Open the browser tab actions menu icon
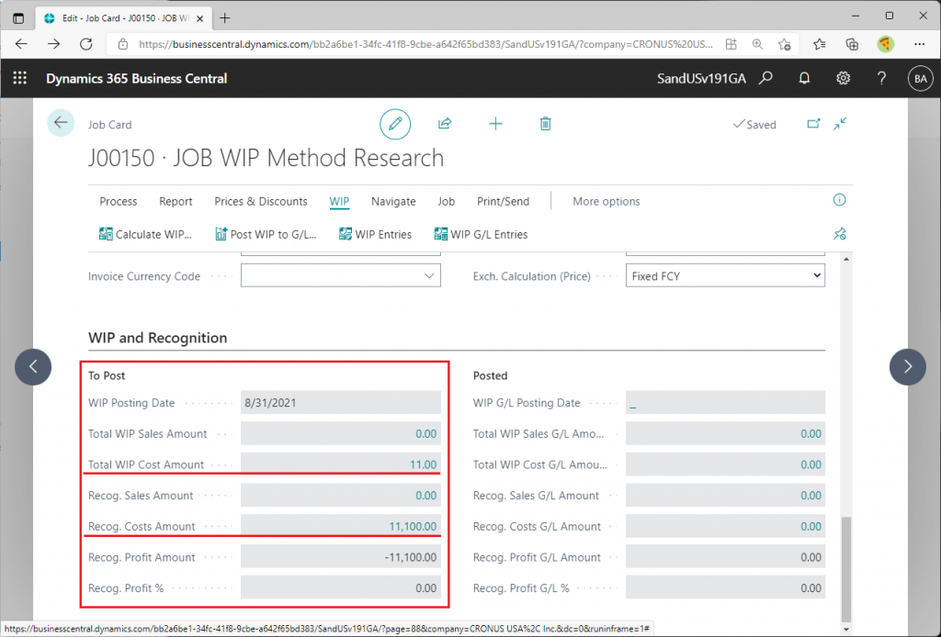 click(18, 18)
